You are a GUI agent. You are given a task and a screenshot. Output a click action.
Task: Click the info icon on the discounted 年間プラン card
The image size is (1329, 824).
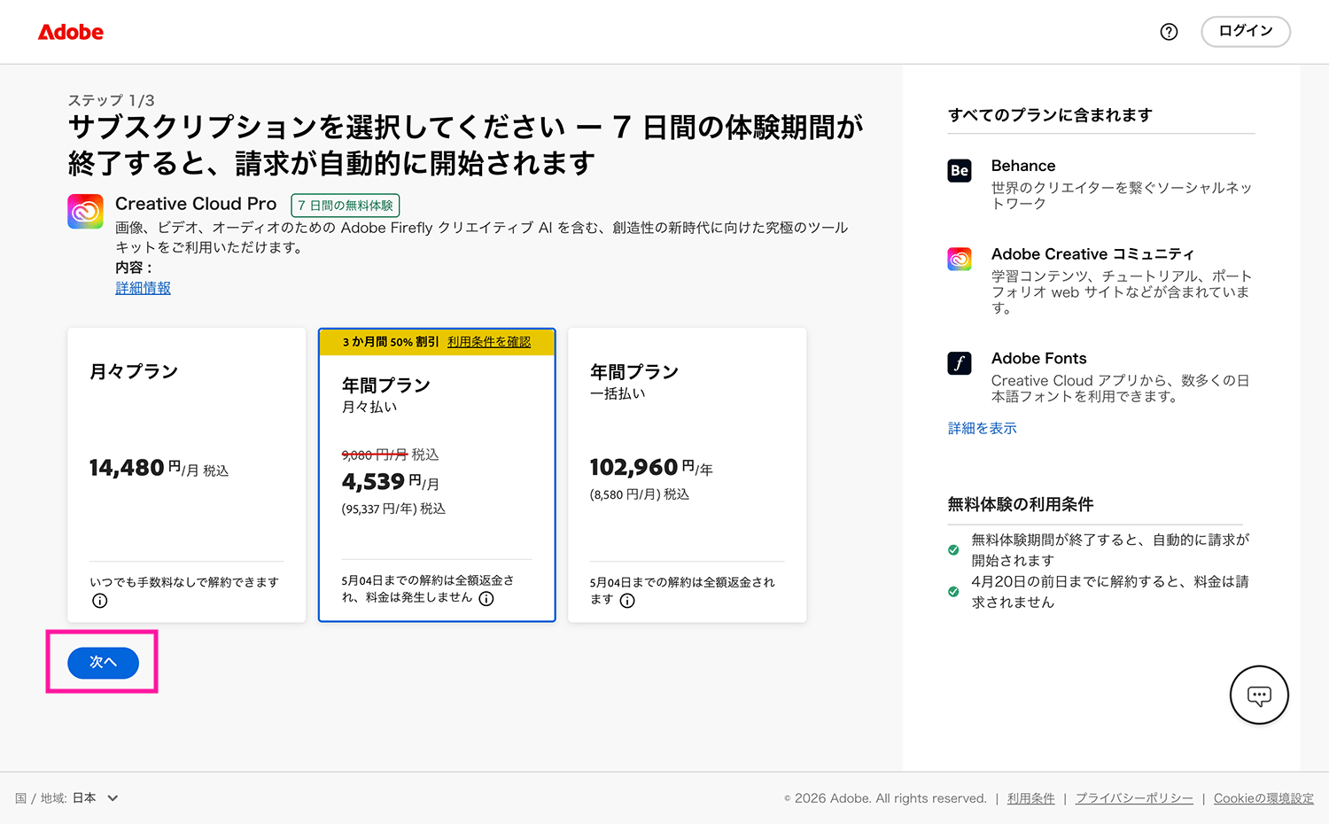486,598
